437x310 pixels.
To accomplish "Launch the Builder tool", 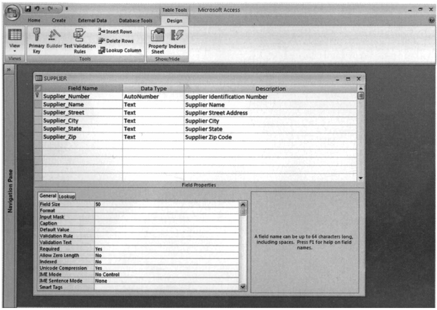I will tap(54, 38).
